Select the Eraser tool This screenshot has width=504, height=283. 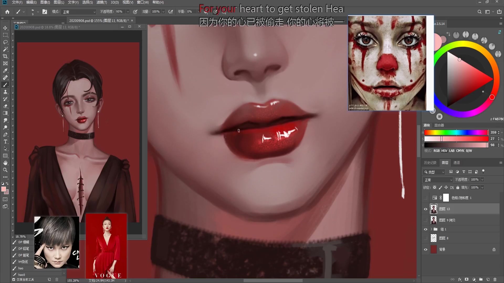point(5,106)
